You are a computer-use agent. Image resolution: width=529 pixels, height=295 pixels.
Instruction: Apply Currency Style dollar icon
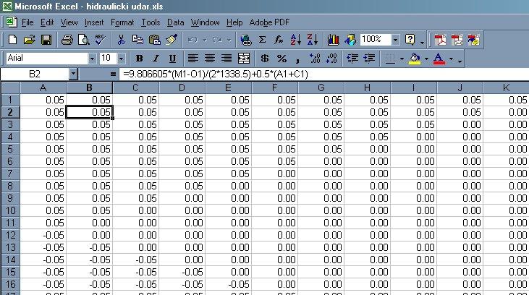[265, 59]
